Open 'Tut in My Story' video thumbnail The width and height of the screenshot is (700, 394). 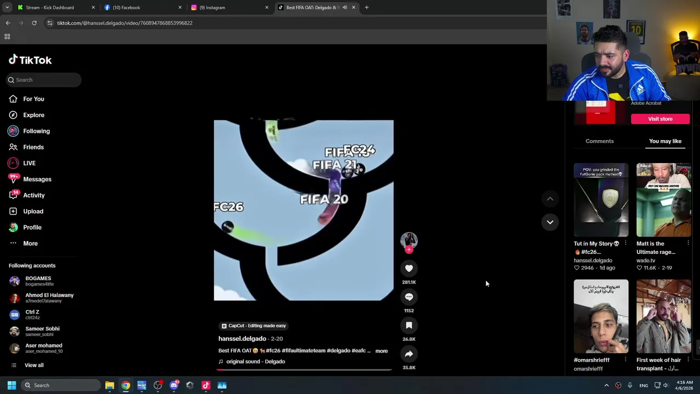tap(601, 200)
